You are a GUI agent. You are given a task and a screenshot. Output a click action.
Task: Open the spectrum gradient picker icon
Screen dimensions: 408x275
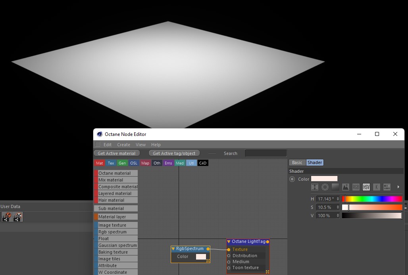335,187
